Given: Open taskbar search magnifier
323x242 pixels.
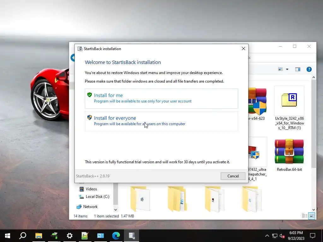Looking at the screenshot, I should point(23,236).
